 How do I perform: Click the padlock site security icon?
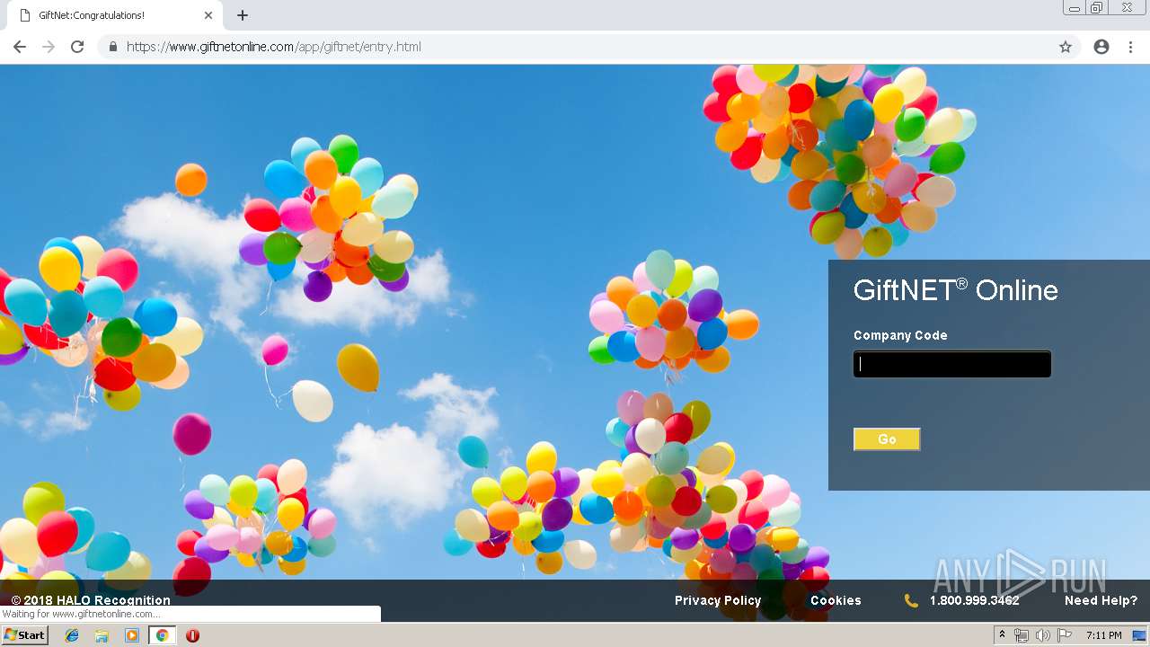pos(112,47)
